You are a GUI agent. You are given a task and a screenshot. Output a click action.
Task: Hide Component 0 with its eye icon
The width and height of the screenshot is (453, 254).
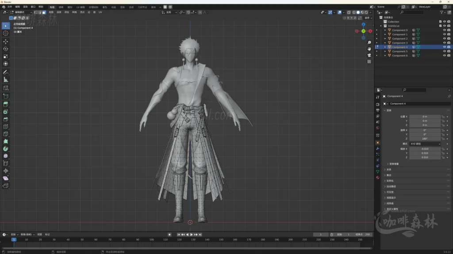[444, 30]
